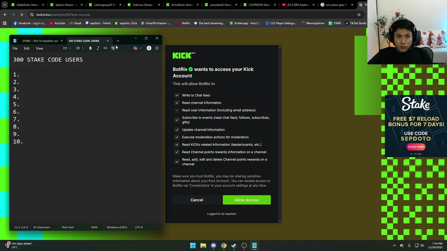Click the Stake CLICK HERE button
The image size is (447, 251).
(416, 147)
